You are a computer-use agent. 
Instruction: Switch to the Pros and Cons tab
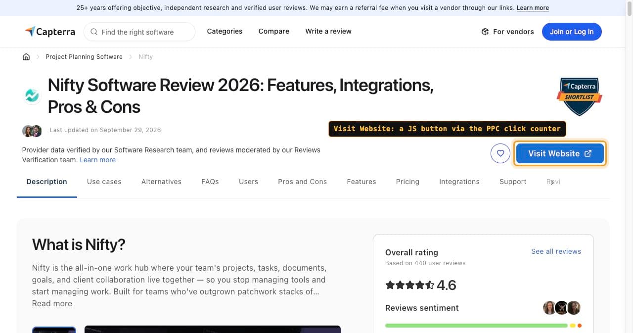click(302, 182)
